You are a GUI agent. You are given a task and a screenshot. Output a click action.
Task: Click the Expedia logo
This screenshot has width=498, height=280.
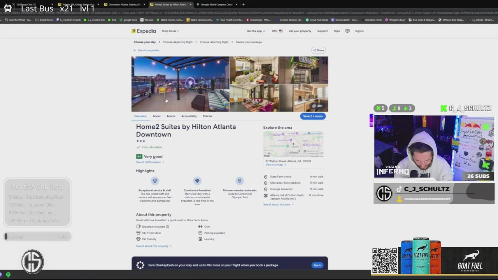(x=144, y=31)
